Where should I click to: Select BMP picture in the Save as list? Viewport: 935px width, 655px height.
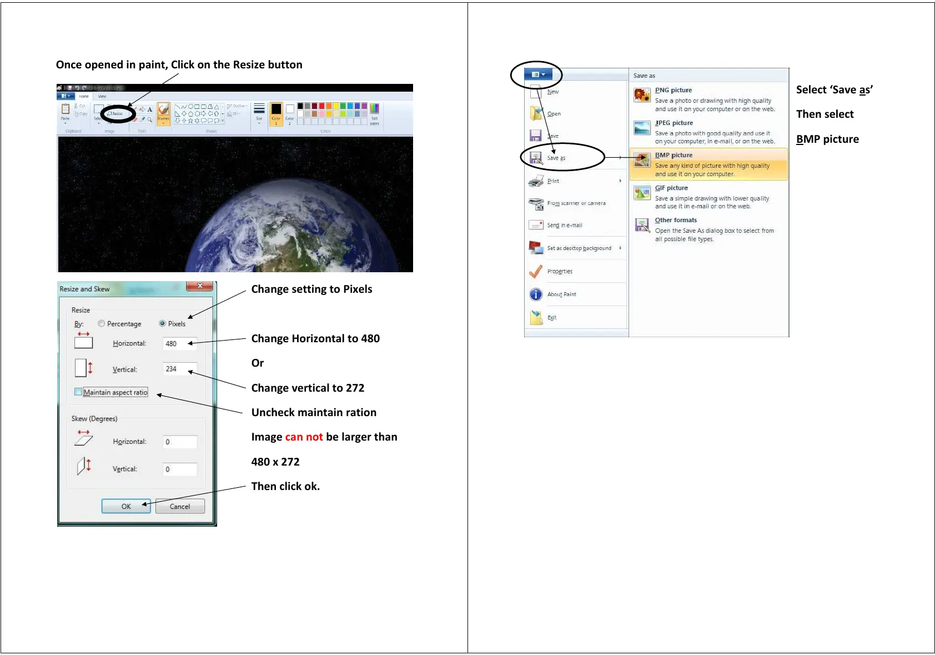point(709,164)
